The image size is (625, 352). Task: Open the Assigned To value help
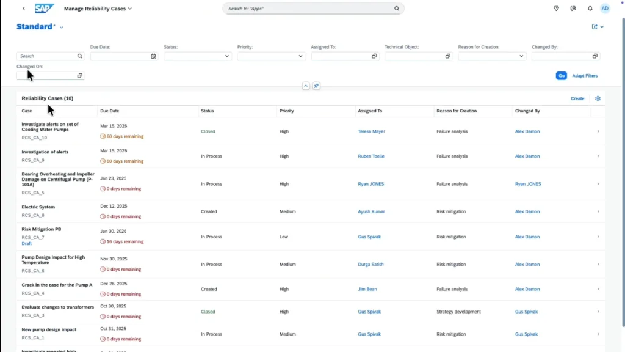point(374,56)
